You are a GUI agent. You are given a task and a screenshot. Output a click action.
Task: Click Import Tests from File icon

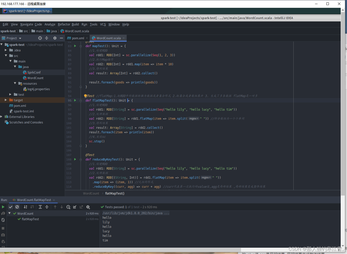point(75,207)
